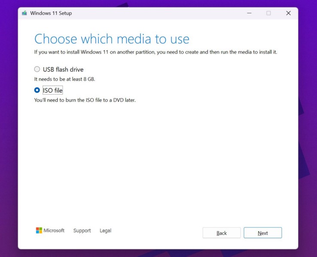This screenshot has height=257, width=317.
Task: Click the Microsoft logo
Action: pos(50,230)
